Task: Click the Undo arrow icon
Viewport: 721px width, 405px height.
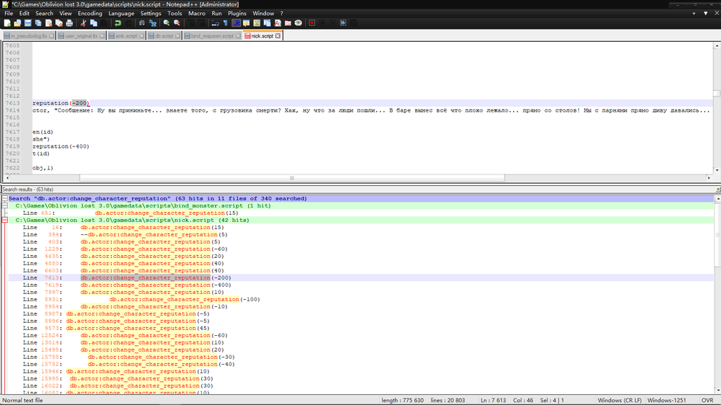Action: point(118,23)
